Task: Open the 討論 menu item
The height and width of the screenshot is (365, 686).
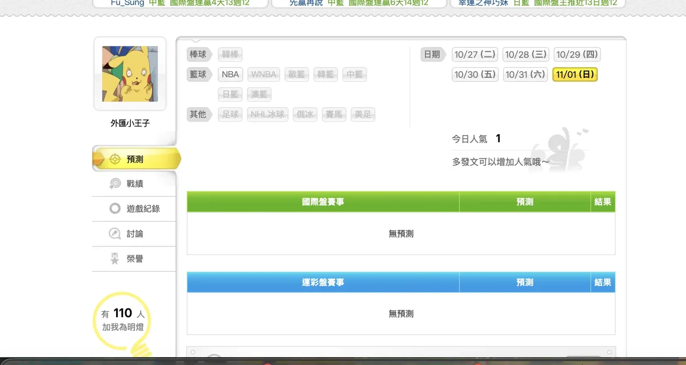Action: pyautogui.click(x=134, y=234)
